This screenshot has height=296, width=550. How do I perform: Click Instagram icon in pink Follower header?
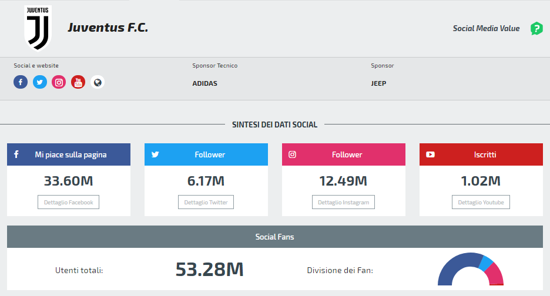292,154
